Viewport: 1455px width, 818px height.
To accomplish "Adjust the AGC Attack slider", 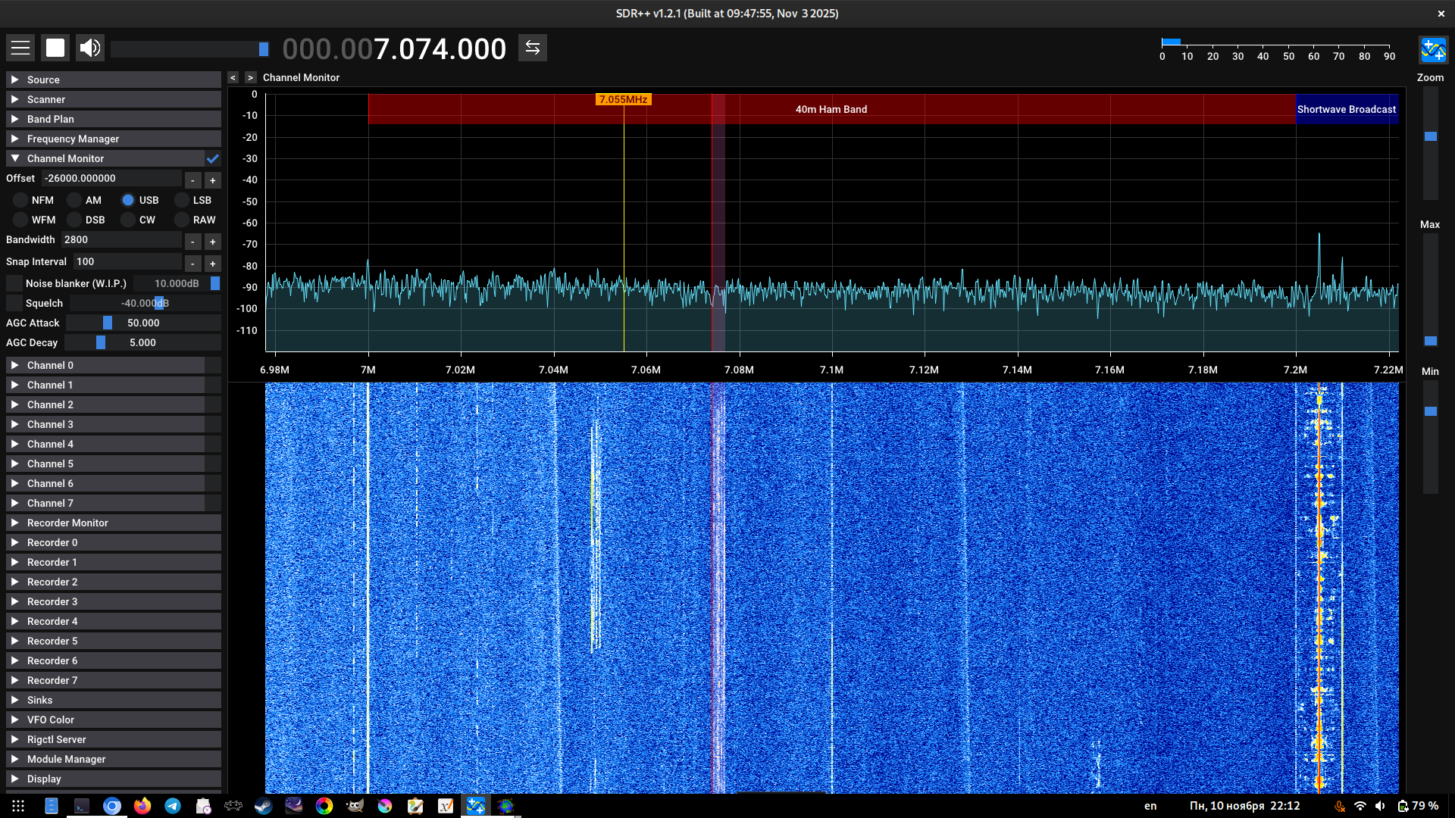I will pos(108,323).
